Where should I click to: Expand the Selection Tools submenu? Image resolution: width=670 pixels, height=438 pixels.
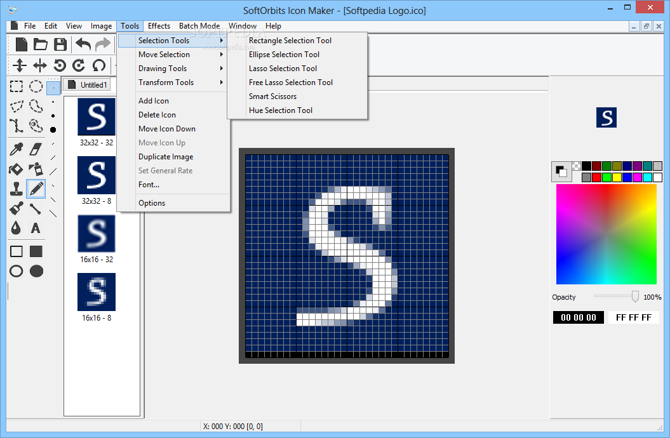pos(172,41)
